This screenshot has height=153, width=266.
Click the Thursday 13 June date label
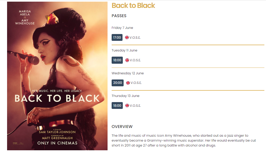(x=126, y=96)
